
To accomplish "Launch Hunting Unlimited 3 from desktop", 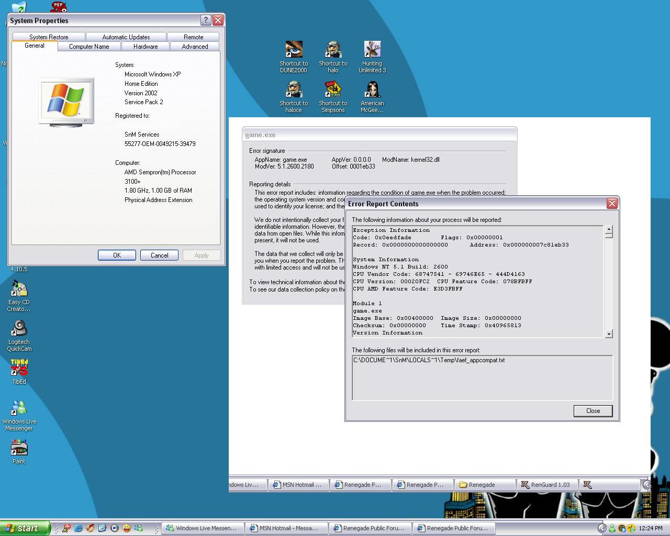I will click(372, 50).
